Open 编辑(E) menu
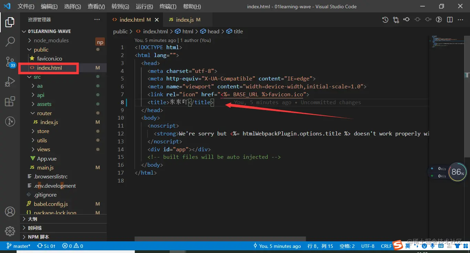The height and width of the screenshot is (253, 470). coord(49,7)
